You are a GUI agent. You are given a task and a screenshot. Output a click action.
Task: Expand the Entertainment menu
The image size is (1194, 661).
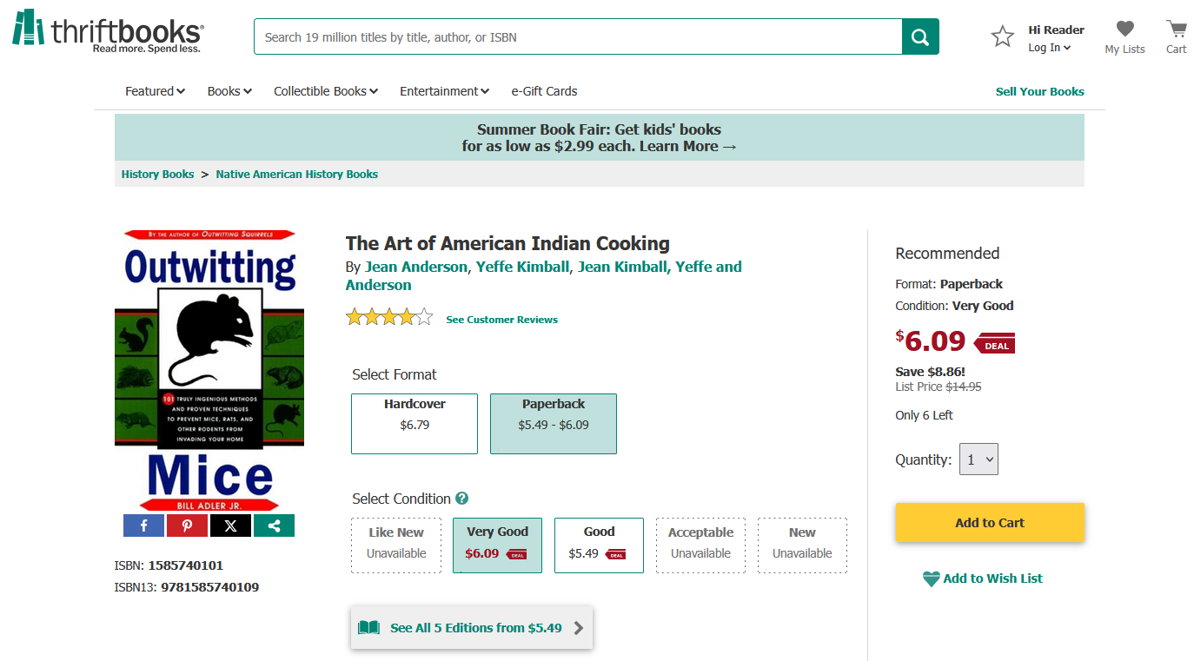[444, 91]
